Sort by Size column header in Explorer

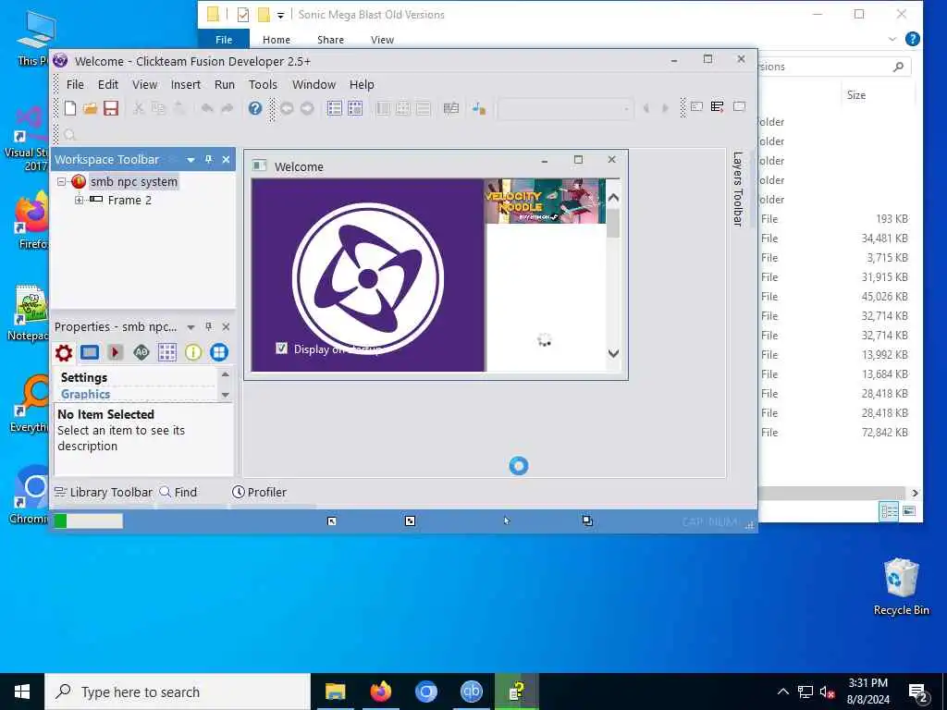pyautogui.click(x=855, y=95)
